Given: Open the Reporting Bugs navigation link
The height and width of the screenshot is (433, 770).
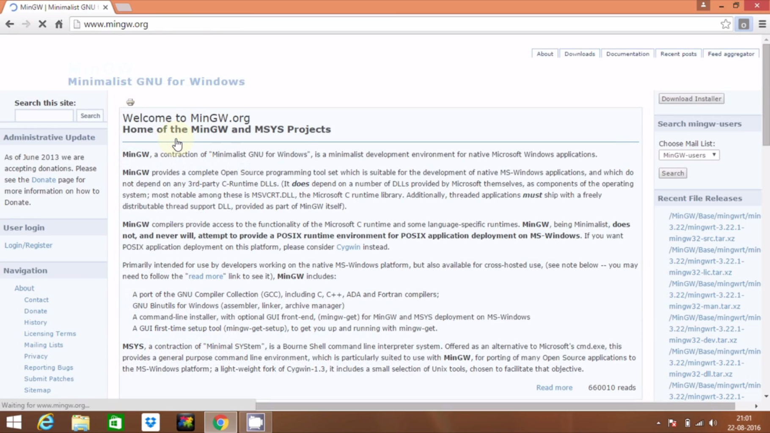Looking at the screenshot, I should point(49,367).
